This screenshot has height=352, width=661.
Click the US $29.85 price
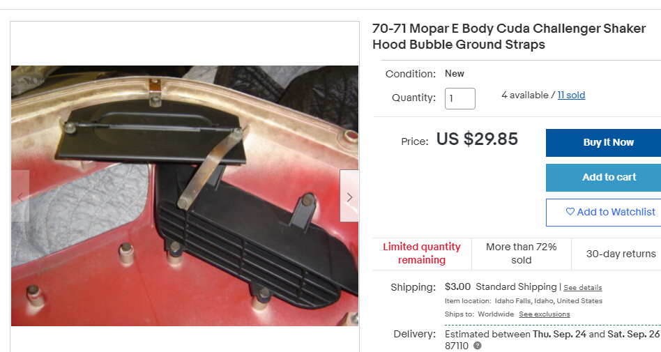point(477,139)
